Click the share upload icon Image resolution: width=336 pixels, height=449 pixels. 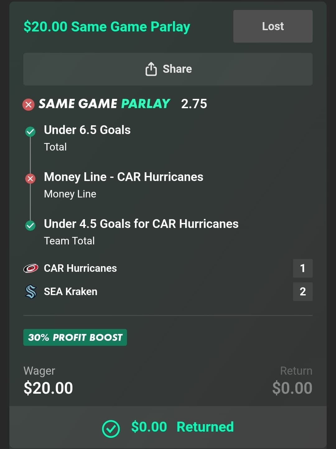pyautogui.click(x=151, y=69)
